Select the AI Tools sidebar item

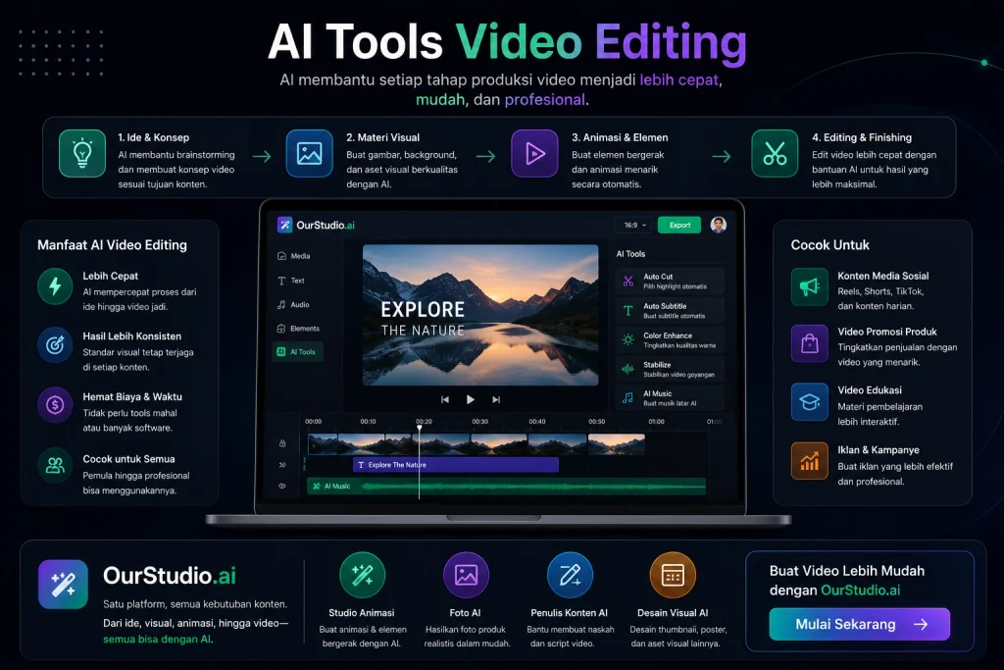(298, 351)
